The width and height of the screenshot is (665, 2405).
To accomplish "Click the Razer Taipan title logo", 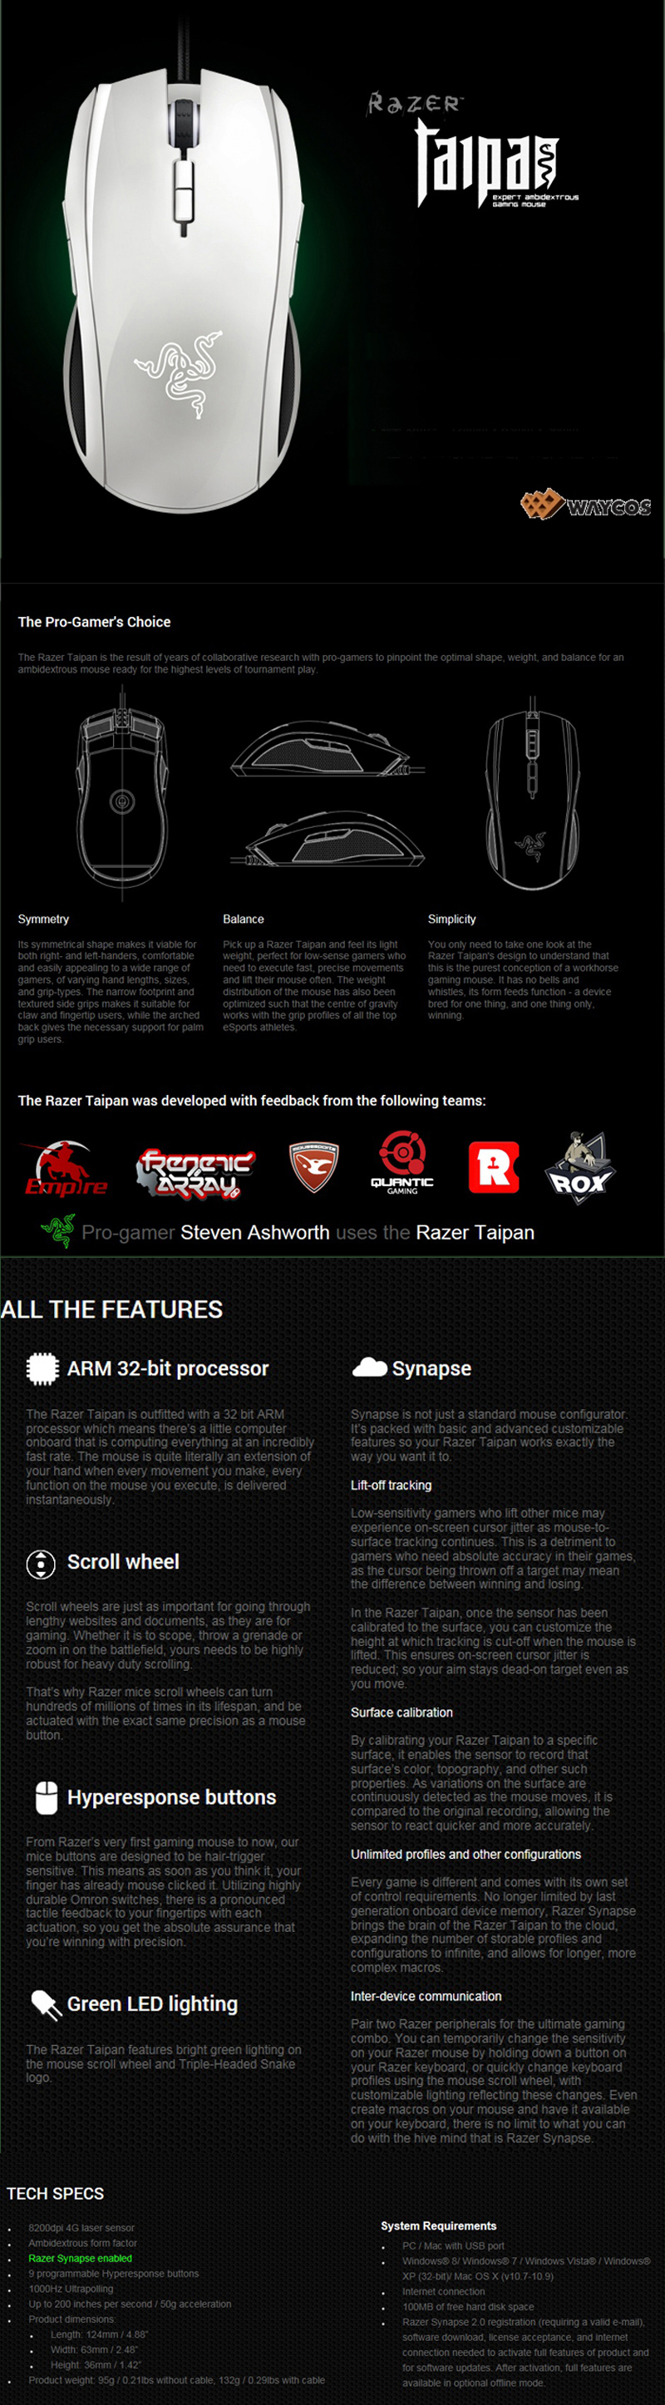I will tap(475, 150).
